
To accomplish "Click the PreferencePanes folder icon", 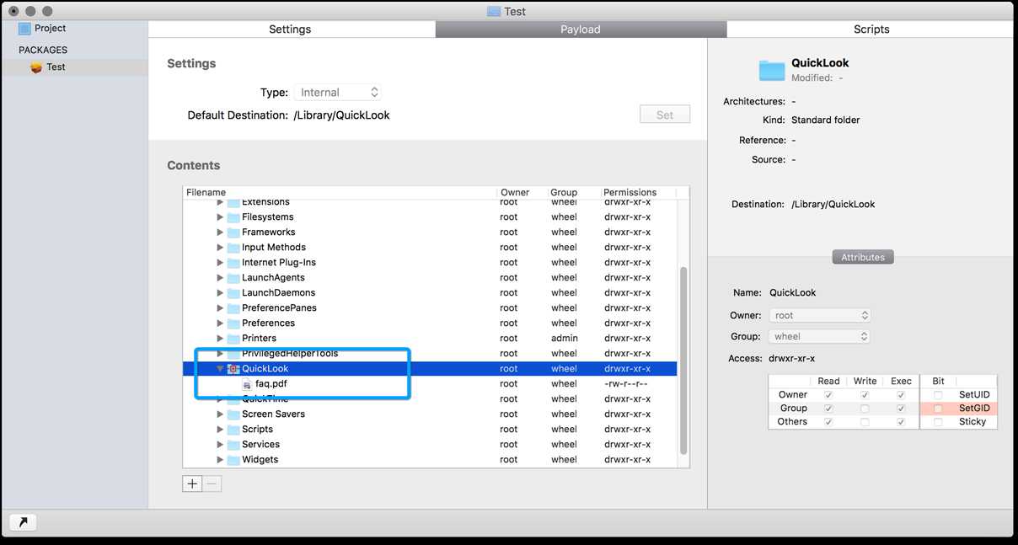I will point(233,308).
